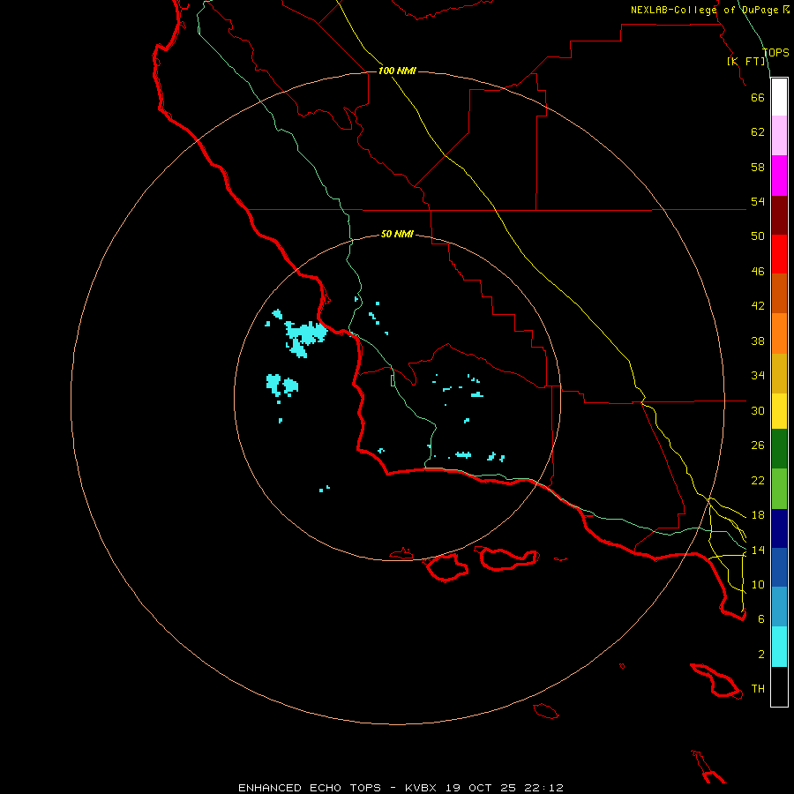Screen dimensions: 794x794
Task: Click the magenta swatch on the color scale
Action: tap(779, 176)
